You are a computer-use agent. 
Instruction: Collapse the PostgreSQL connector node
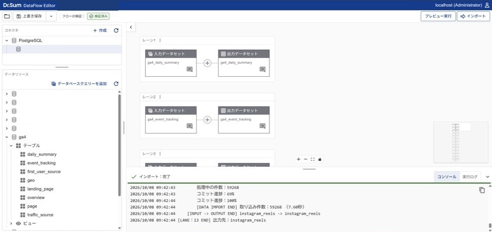7,40
